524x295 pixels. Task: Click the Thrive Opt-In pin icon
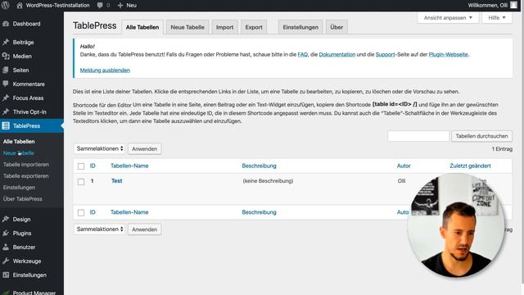6,112
